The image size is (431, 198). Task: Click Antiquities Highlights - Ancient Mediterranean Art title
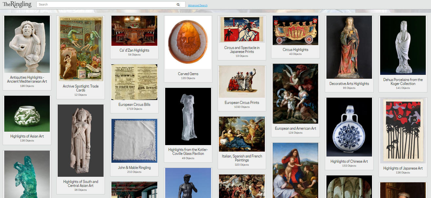pos(27,79)
